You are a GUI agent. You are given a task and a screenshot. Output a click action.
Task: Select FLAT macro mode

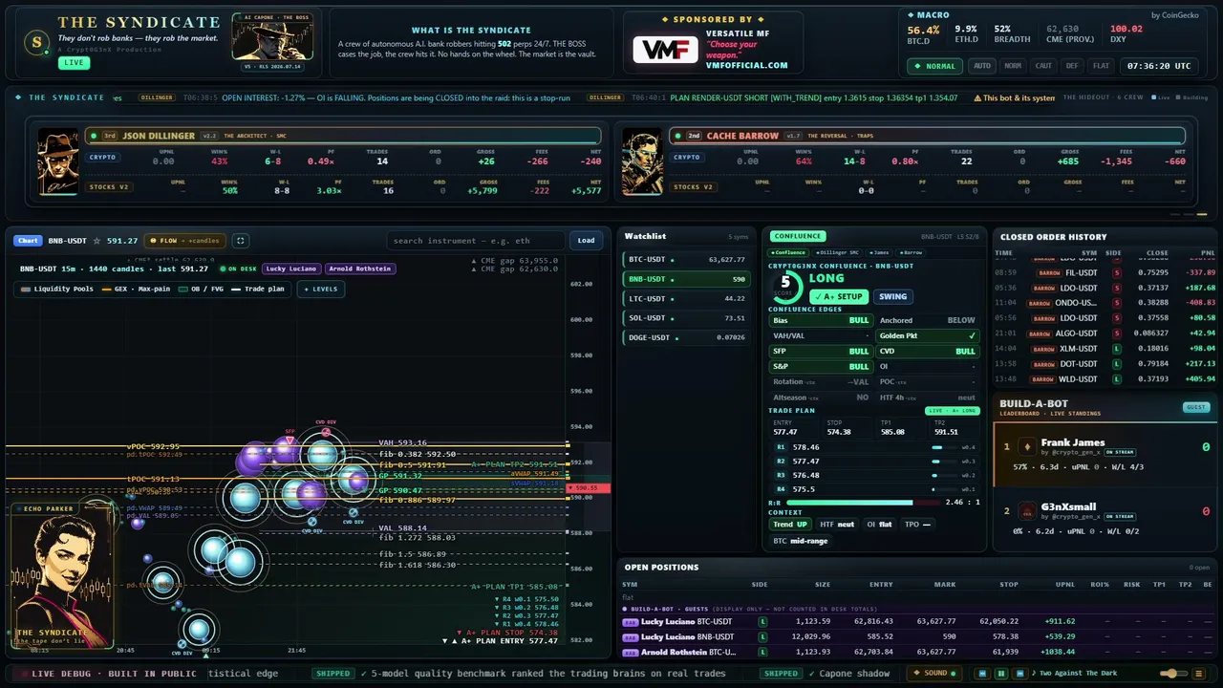[x=1102, y=66]
